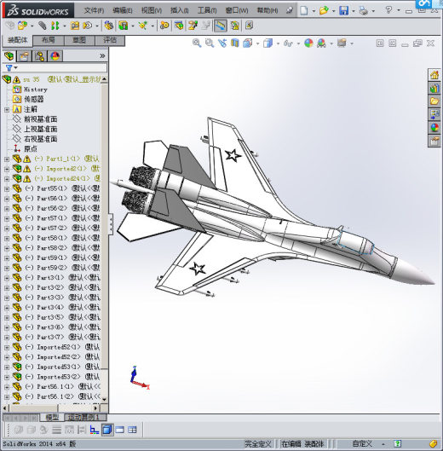This screenshot has width=443, height=451.
Task: Switch to the 评估 tab
Action: [x=110, y=40]
